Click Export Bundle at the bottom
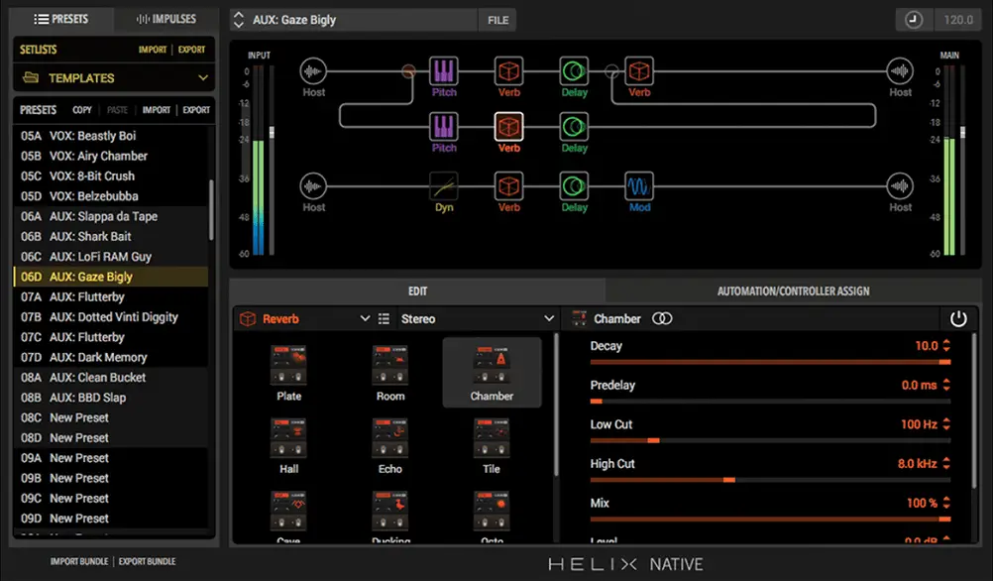 147,561
